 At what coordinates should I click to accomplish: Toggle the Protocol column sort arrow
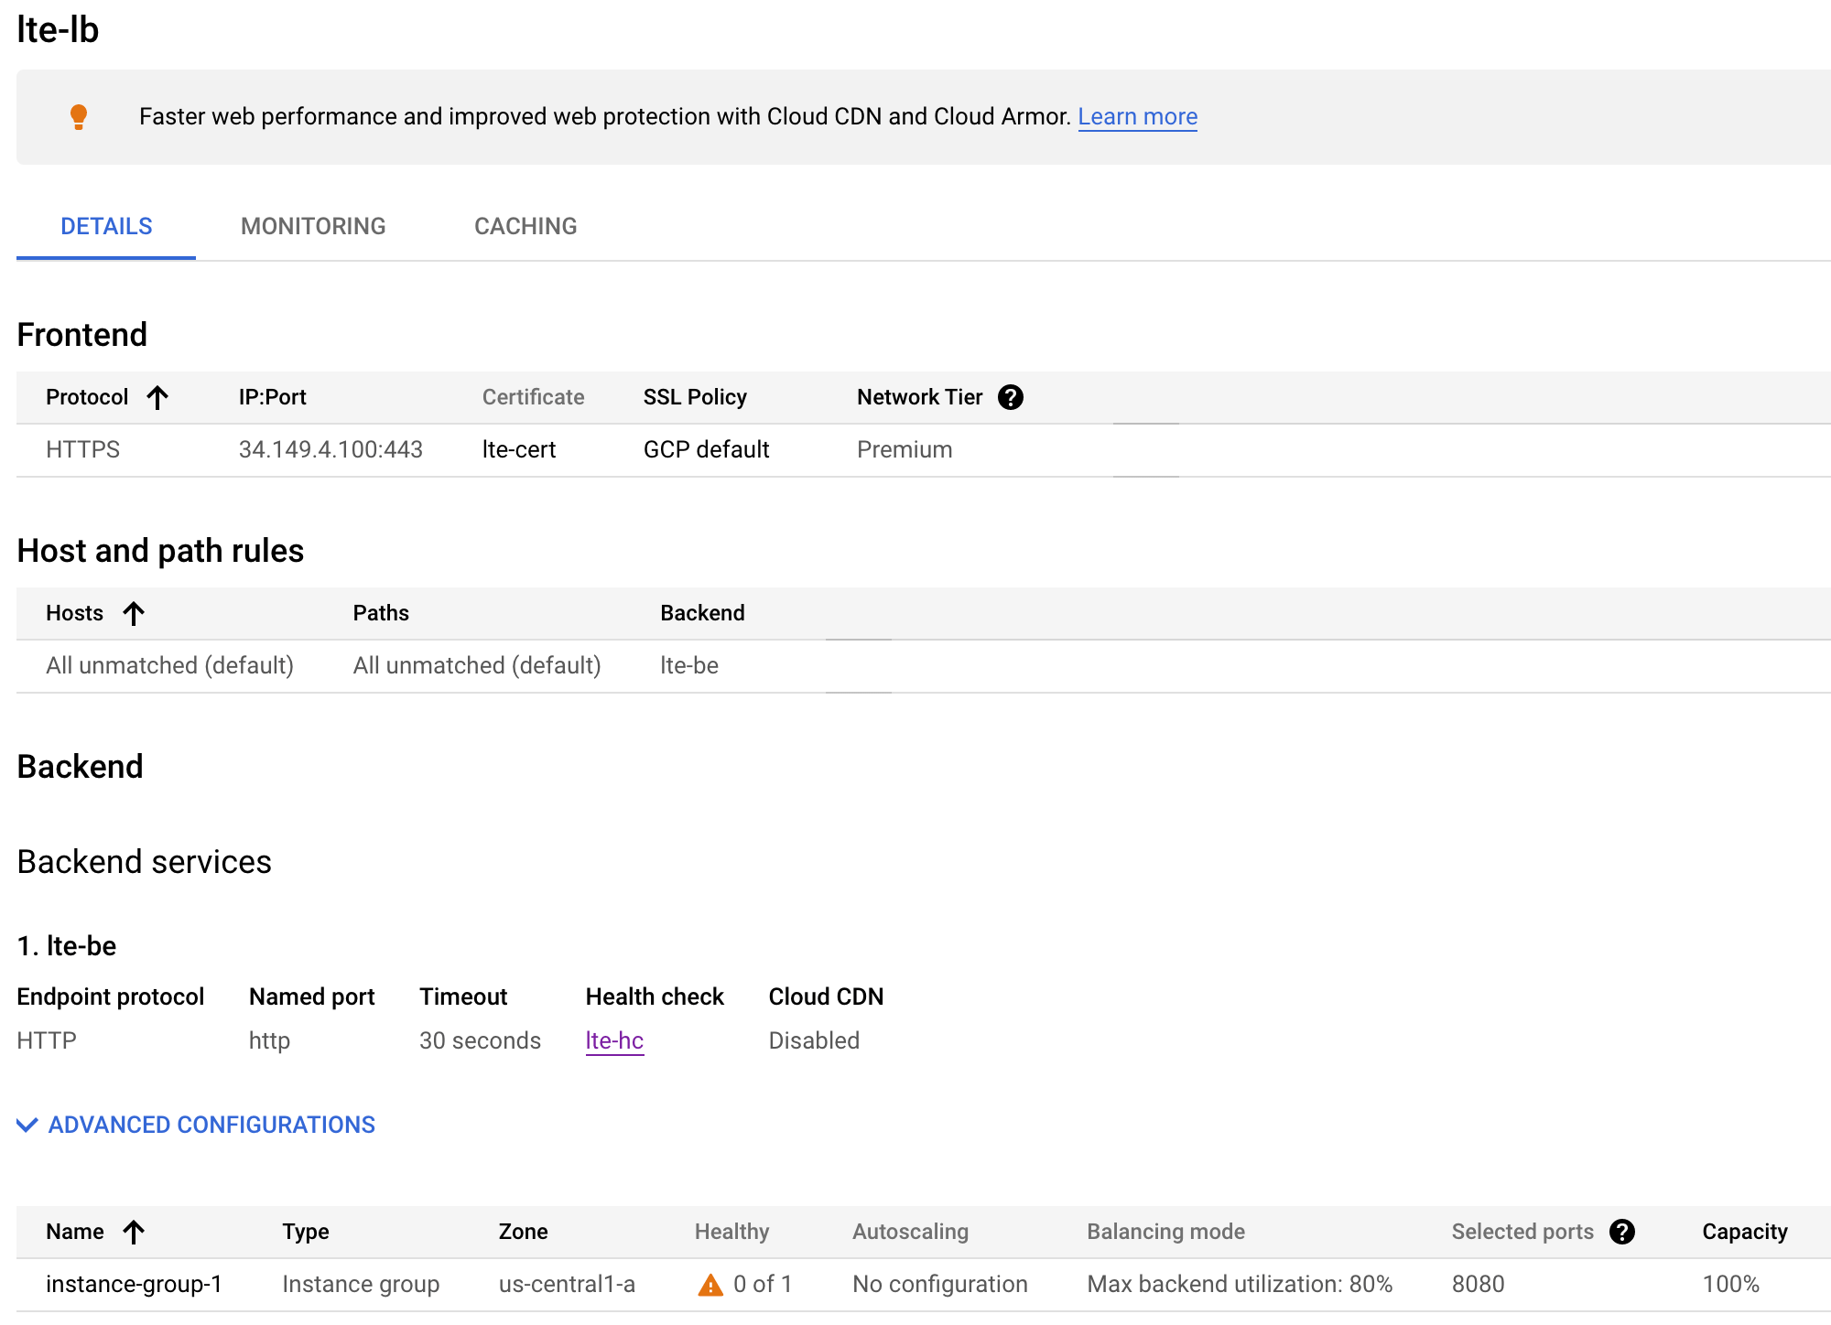(x=158, y=396)
